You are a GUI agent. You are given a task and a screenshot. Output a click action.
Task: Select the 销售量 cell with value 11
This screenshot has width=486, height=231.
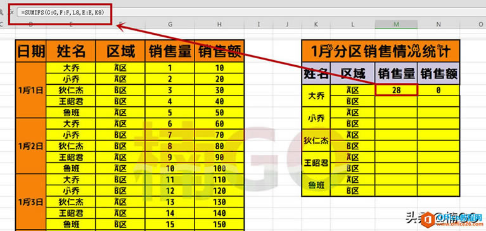coord(170,179)
